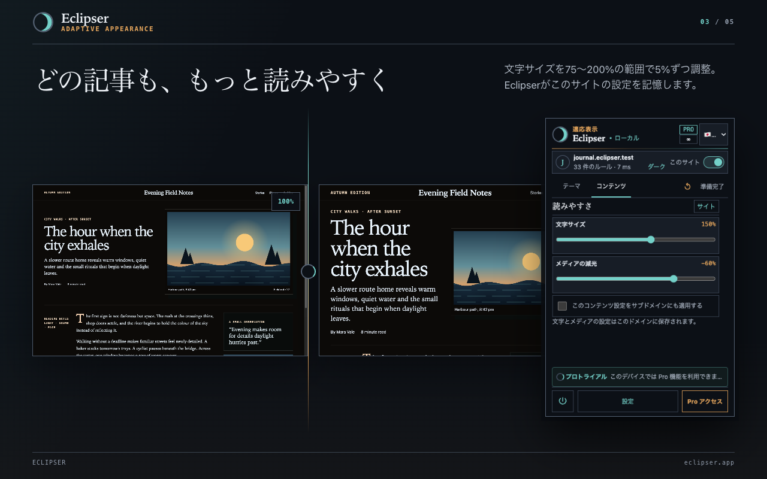The height and width of the screenshot is (479, 767).
Task: Check the サブドメインにも適用する checkbox
Action: click(x=562, y=306)
